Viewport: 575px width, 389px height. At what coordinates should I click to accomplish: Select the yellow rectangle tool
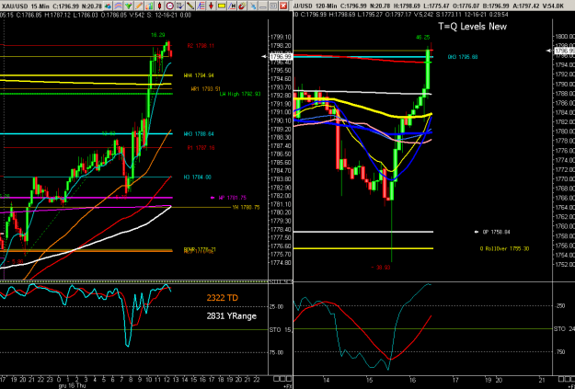(x=222, y=6)
